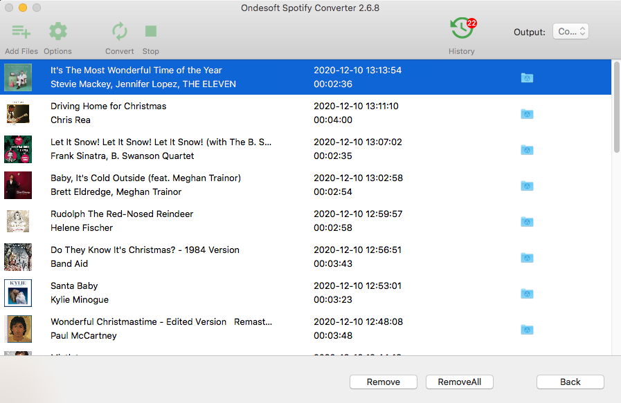The image size is (621, 403).
Task: Start conversion with the Convert icon
Action: (119, 31)
